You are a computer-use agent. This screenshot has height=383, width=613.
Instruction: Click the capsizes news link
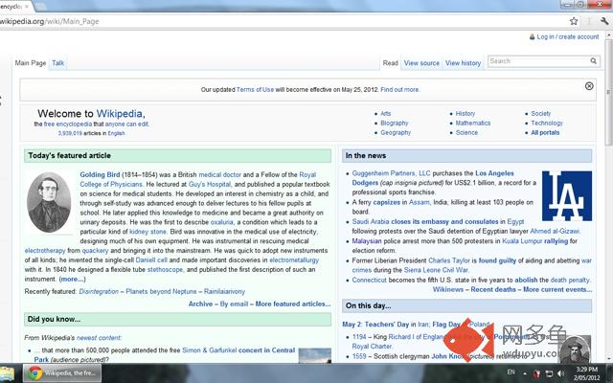point(386,202)
